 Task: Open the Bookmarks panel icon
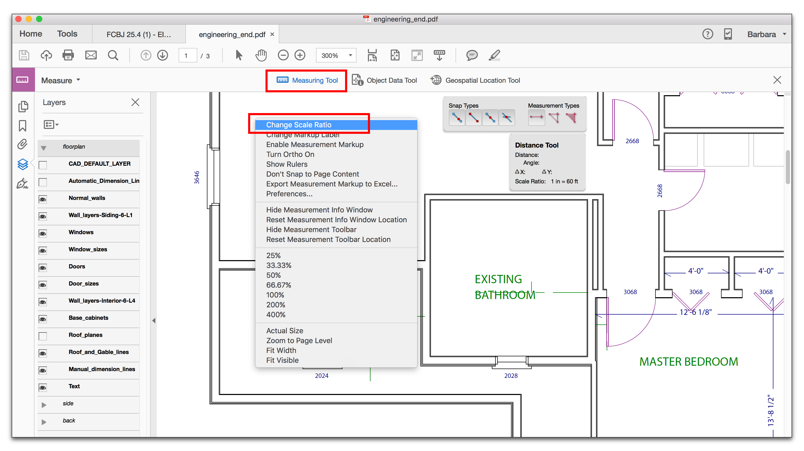tap(23, 126)
